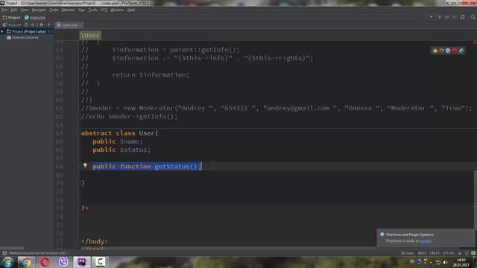This screenshot has width=477, height=268.
Task: Expand the Project root folder arrow
Action: [2, 31]
